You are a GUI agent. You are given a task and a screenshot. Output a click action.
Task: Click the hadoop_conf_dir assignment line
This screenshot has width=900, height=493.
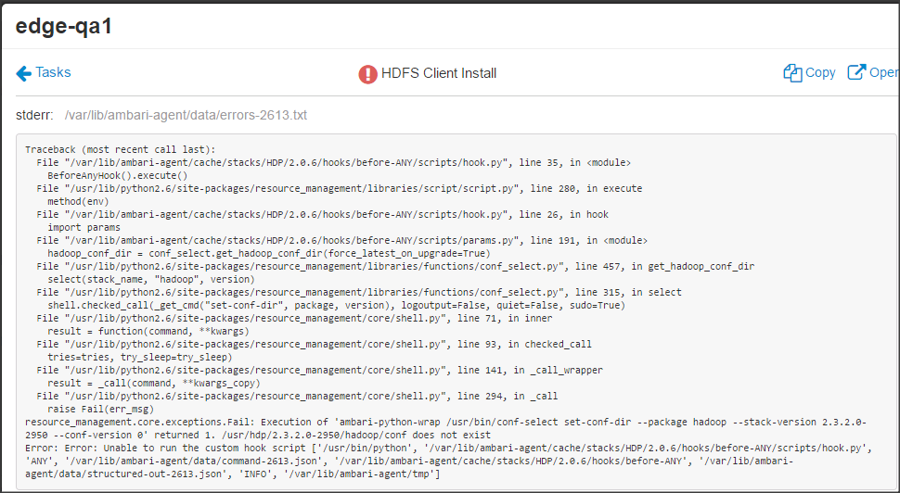(269, 253)
